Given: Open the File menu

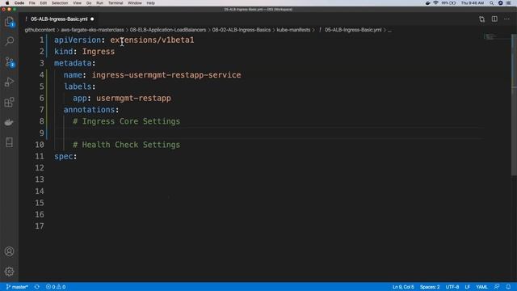Looking at the screenshot, I should pyautogui.click(x=32, y=3).
